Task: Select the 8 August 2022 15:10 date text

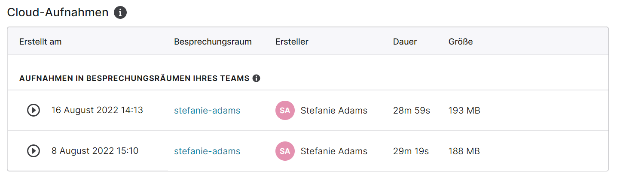Action: click(95, 150)
